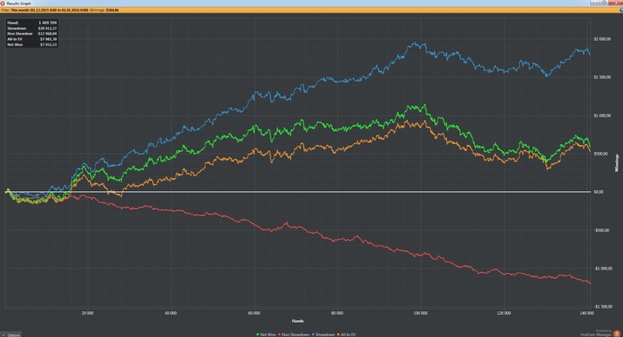Image resolution: width=623 pixels, height=337 pixels.
Task: Click the Net Won row in the stats box
Action: coord(32,44)
